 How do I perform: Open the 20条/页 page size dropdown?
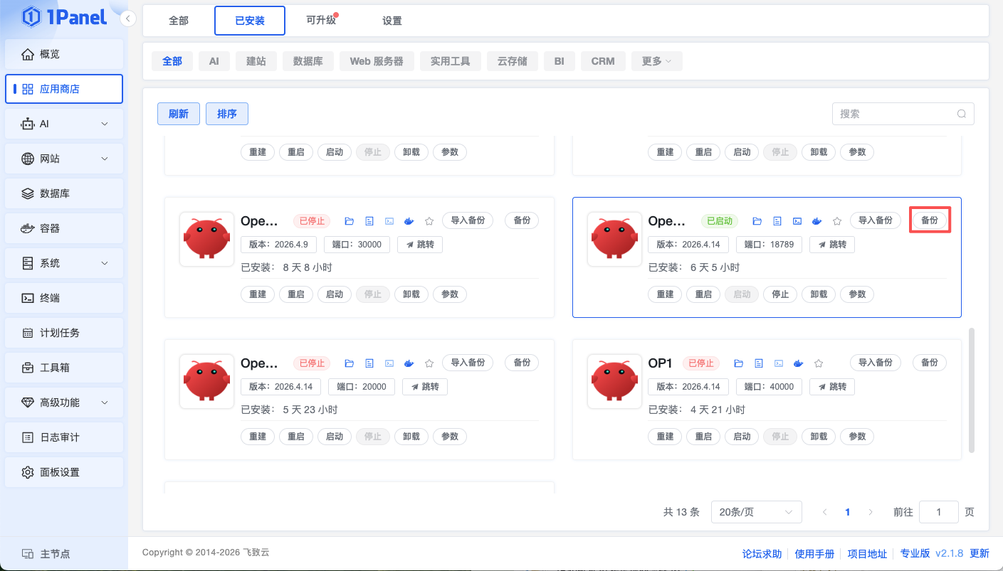tap(756, 512)
